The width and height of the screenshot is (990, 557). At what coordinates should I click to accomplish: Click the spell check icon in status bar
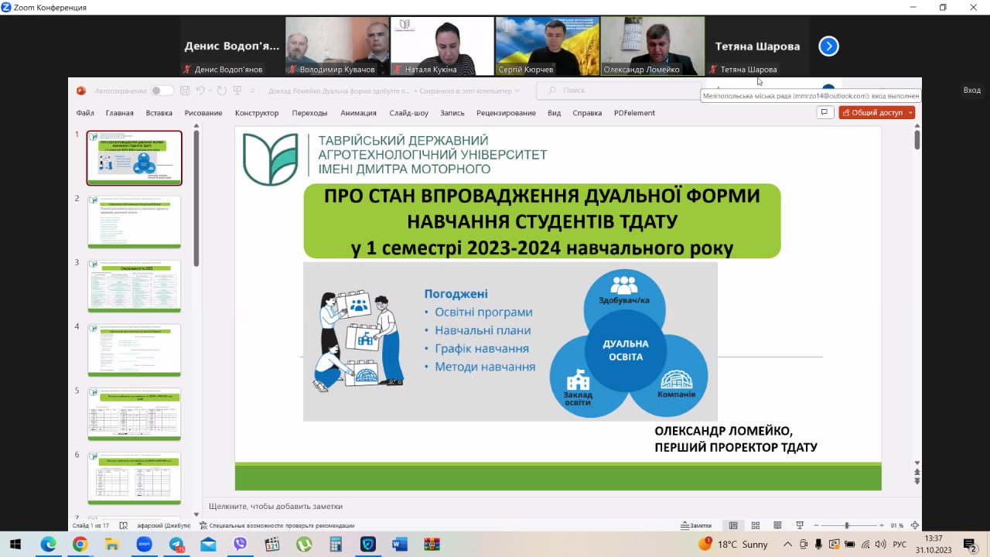pyautogui.click(x=124, y=525)
